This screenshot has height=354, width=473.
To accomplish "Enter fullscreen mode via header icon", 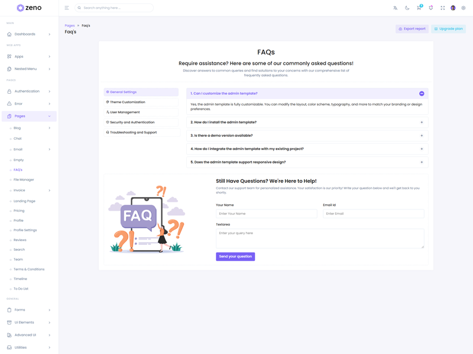I will [x=442, y=8].
